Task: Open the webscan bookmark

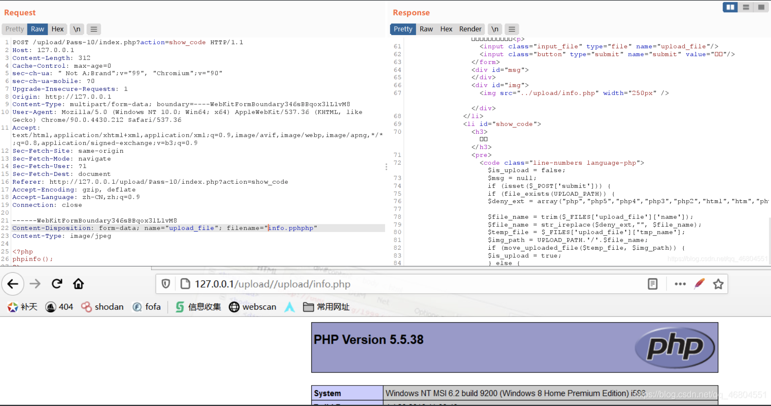Action: [x=253, y=307]
